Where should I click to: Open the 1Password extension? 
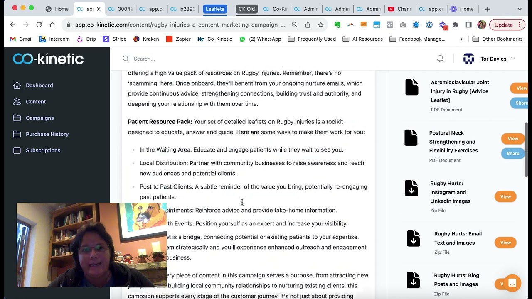coord(429,25)
